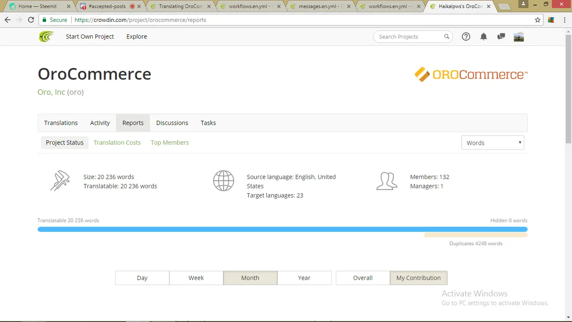This screenshot has width=572, height=322.
Task: Click the secure padlock icon
Action: [x=44, y=20]
